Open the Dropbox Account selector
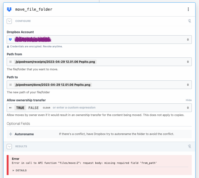Screen dimensions: 199x178 point(99,40)
